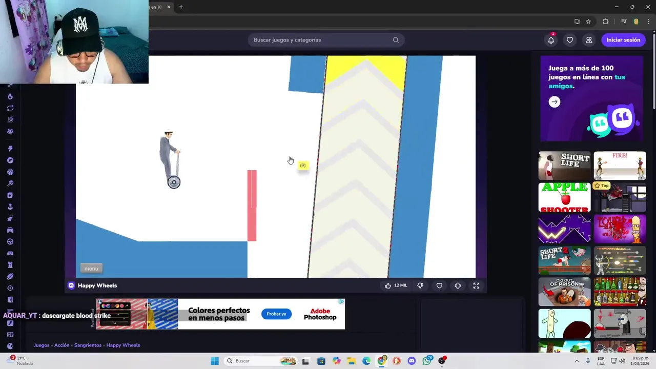
Task: Bookmark this page with star icon
Action: (588, 22)
